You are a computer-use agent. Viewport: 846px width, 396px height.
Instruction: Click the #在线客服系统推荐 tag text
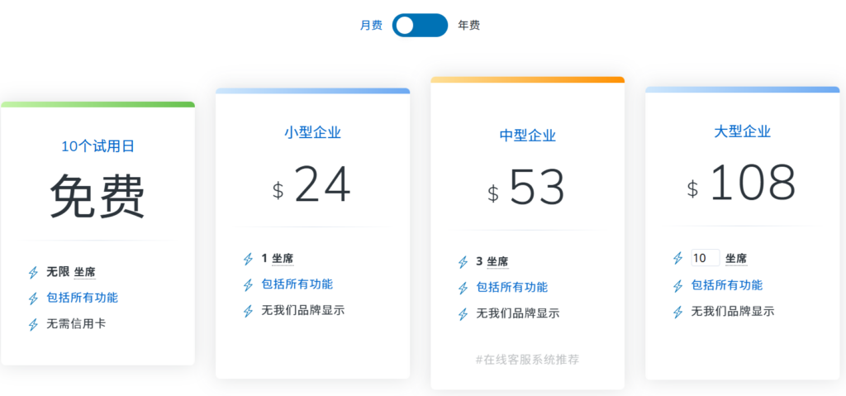coord(527,359)
